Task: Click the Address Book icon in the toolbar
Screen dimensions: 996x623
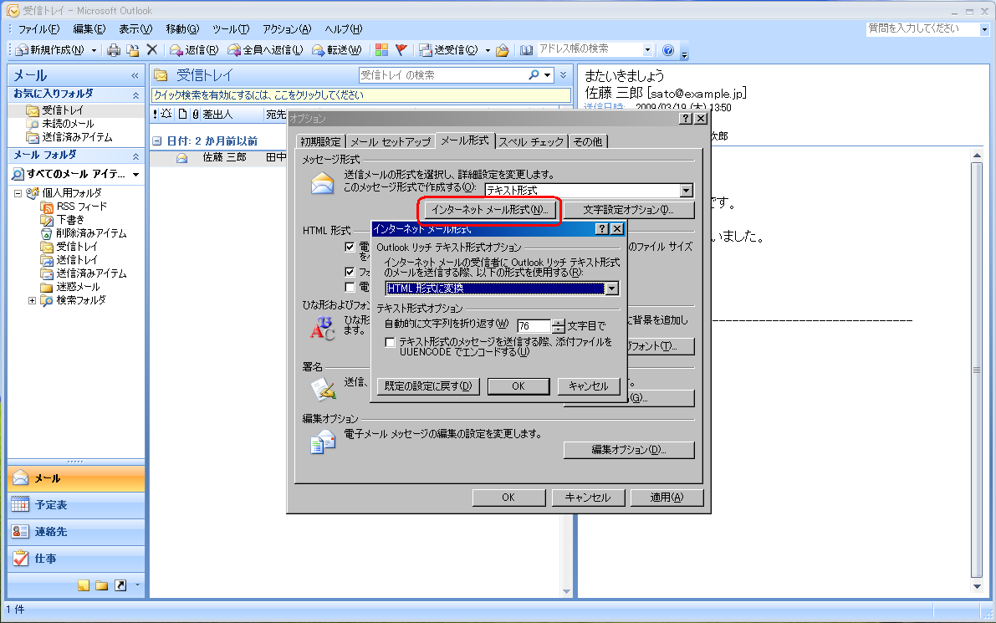Action: pyautogui.click(x=527, y=50)
